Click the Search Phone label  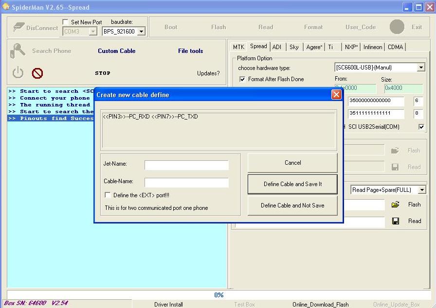point(52,51)
